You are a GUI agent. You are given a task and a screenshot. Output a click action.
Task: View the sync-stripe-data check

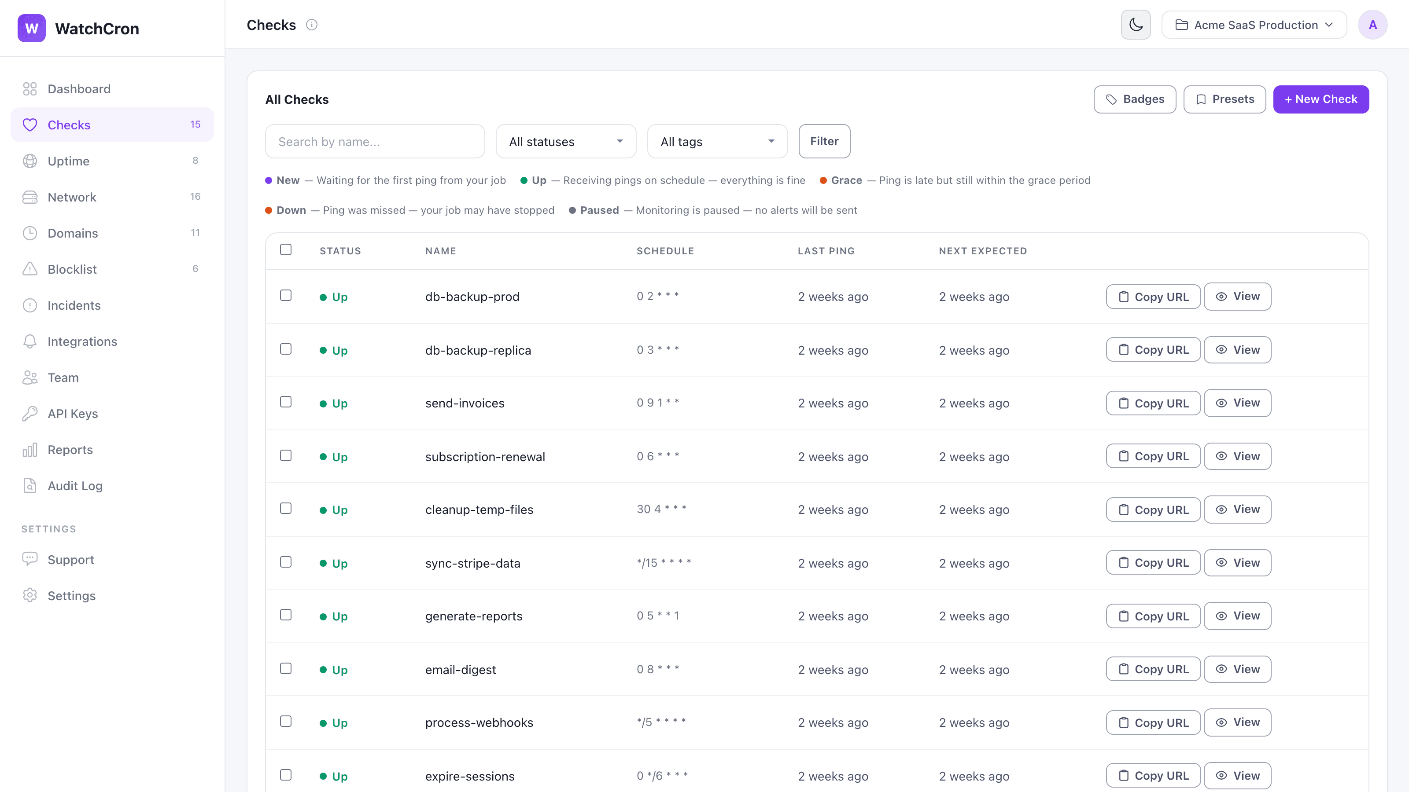(1237, 563)
